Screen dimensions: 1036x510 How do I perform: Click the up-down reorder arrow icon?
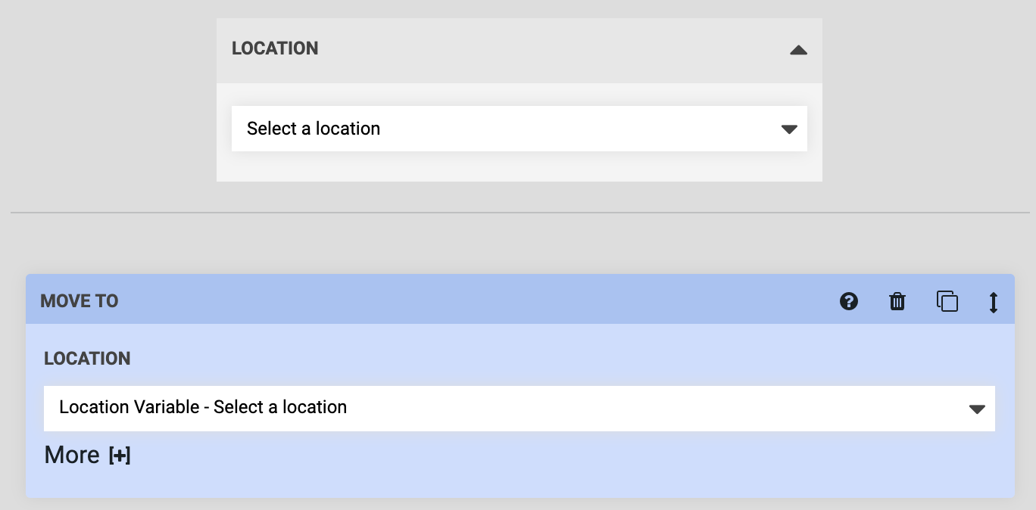pos(994,302)
